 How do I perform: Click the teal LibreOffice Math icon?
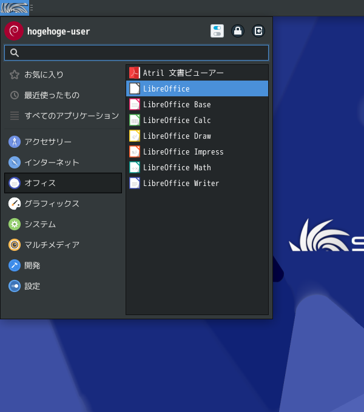pyautogui.click(x=135, y=167)
